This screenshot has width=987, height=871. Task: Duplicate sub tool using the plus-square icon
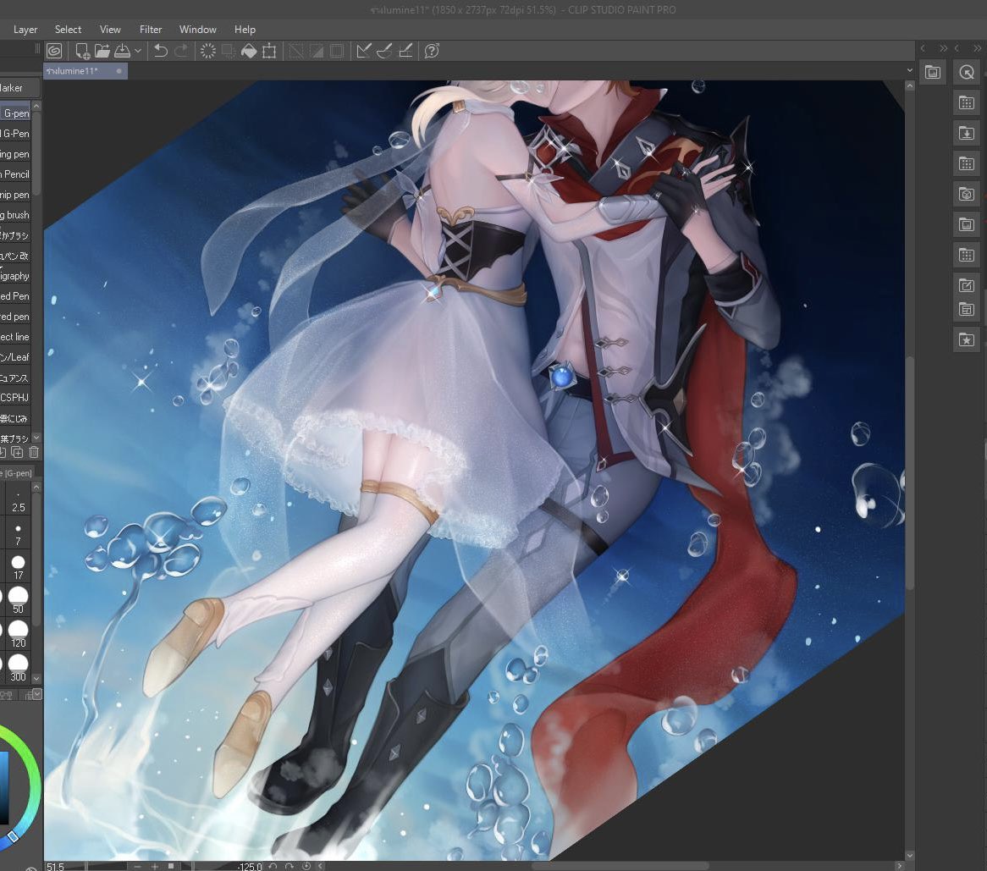click(x=17, y=452)
